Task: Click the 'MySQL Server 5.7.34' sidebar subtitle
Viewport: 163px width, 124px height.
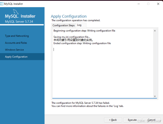Action: pos(19,22)
